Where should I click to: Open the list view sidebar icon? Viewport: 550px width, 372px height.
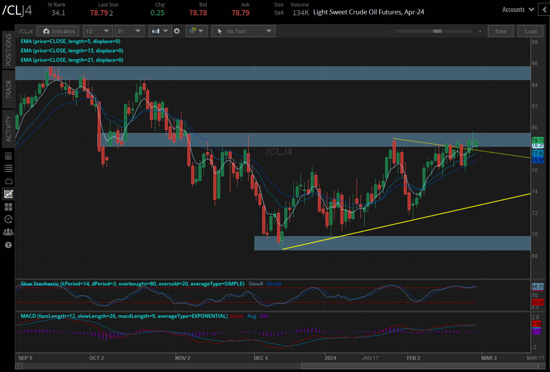click(x=9, y=169)
